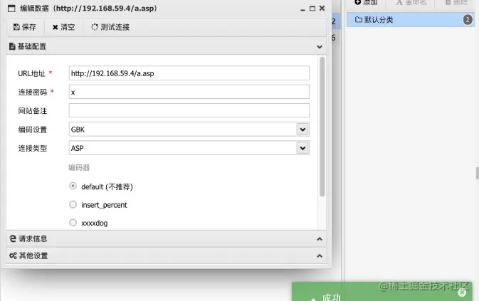Image resolution: width=479 pixels, height=301 pixels.
Task: Maximize the 编辑数据 dialog
Action: pyautogui.click(x=312, y=9)
